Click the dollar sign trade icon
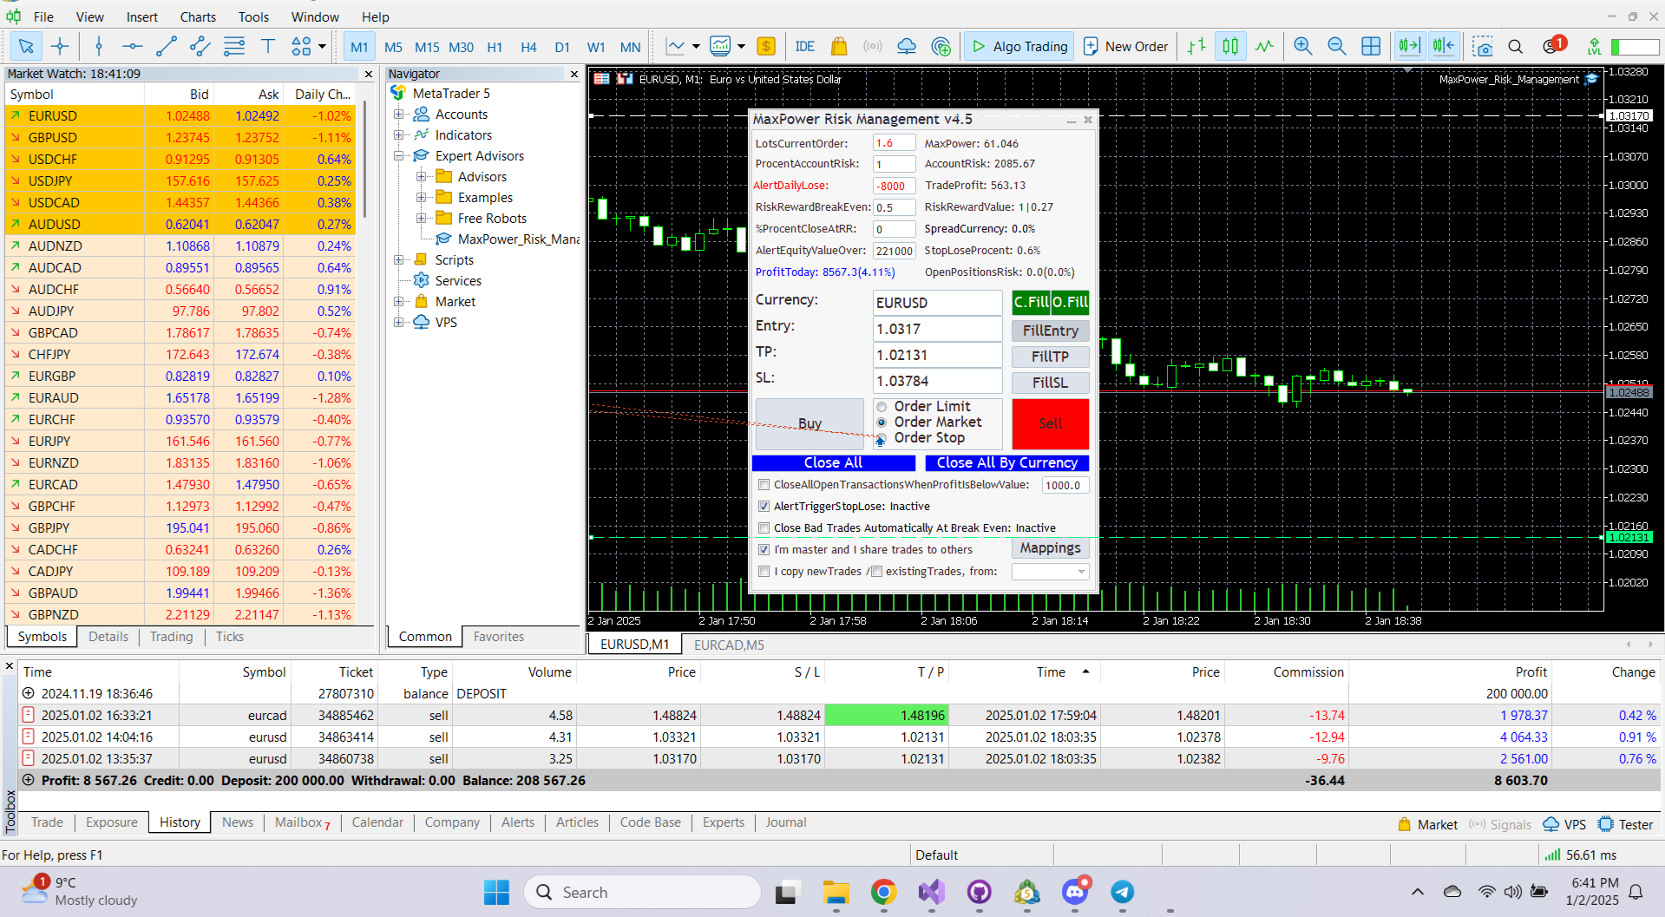1665x917 pixels. 766,46
